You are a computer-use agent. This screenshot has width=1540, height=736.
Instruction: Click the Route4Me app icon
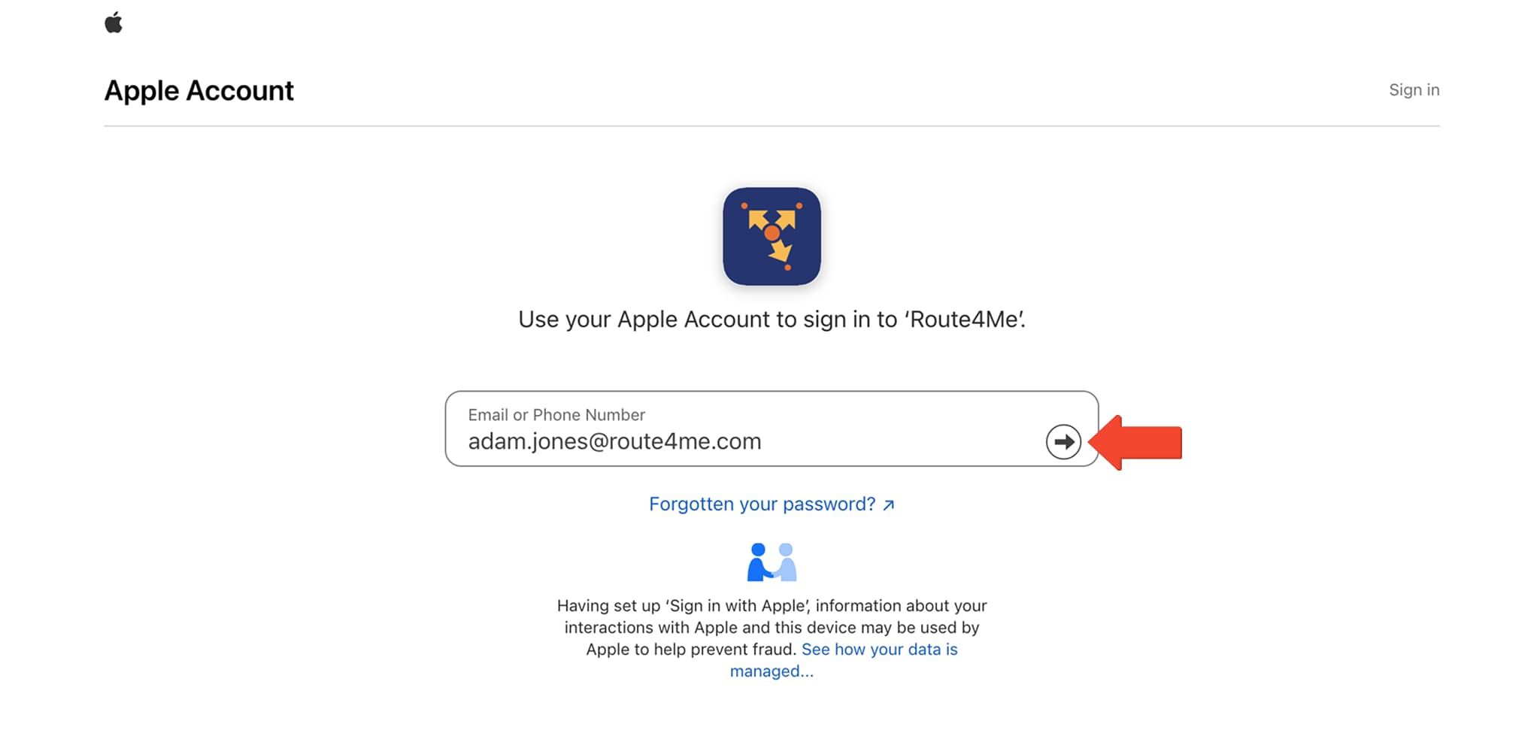coord(772,236)
